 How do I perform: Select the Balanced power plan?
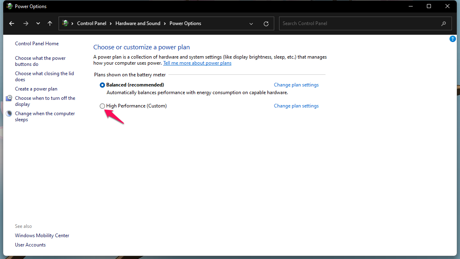[x=102, y=85]
